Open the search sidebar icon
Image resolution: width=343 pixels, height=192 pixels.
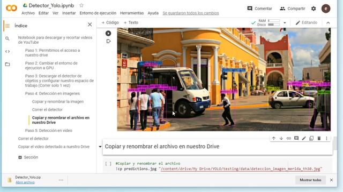[x=8, y=38]
